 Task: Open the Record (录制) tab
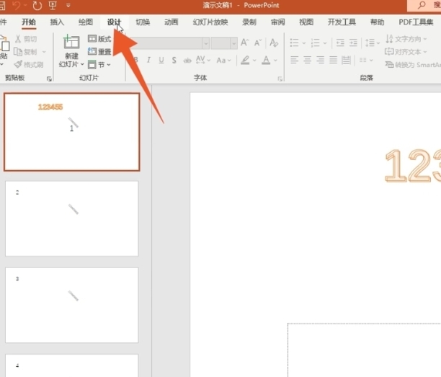[249, 22]
